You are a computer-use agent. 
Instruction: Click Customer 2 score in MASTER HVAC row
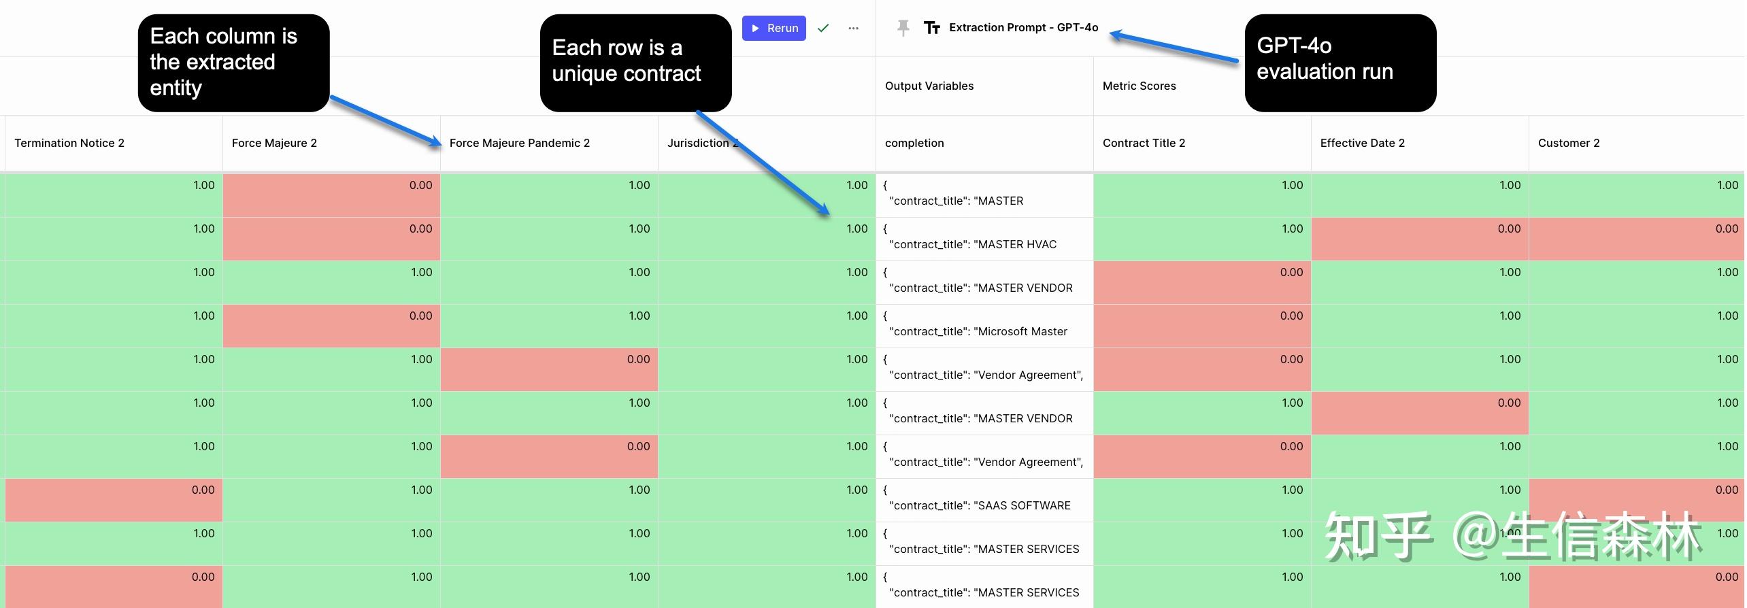tap(1637, 239)
